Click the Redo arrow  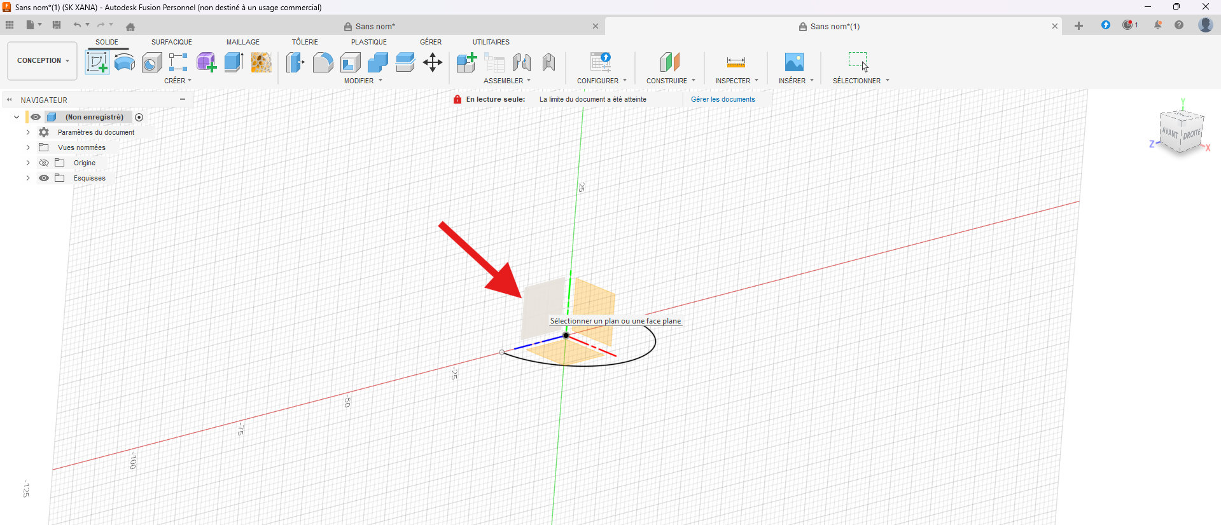tap(101, 25)
